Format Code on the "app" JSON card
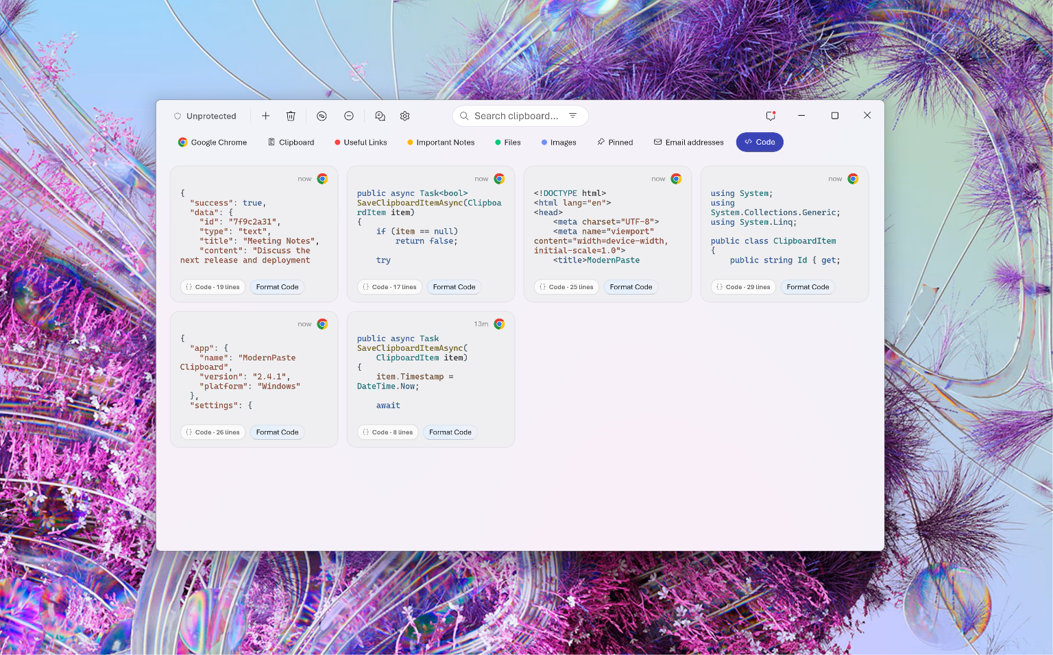Image resolution: width=1053 pixels, height=655 pixels. (277, 432)
